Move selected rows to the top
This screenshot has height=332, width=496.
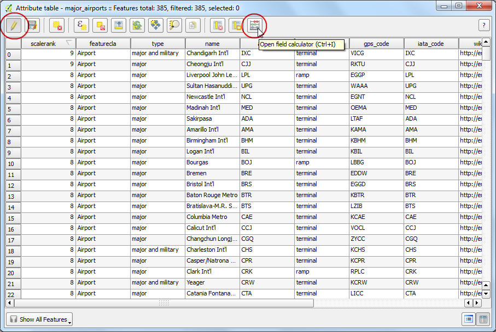(x=119, y=25)
